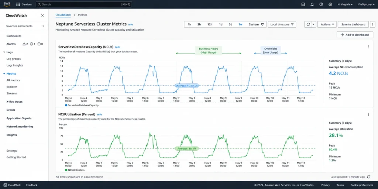Select the 1h time range
Screen dimensions: 378x189
[x=189, y=24]
